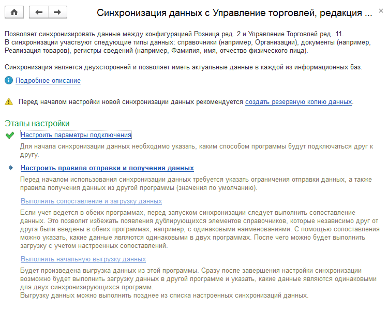Open Настроить параметры подключения step
388x310 pixels.
point(76,135)
